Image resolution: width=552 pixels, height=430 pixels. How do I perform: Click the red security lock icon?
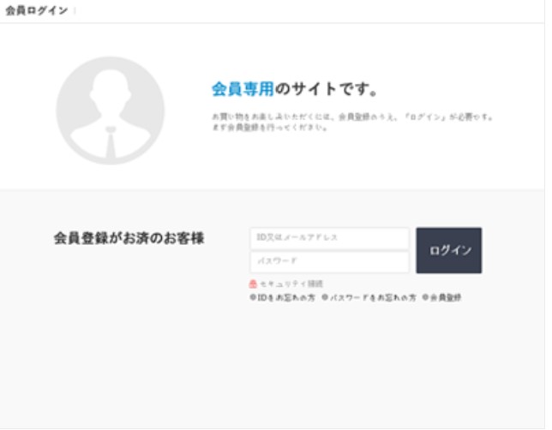(253, 284)
